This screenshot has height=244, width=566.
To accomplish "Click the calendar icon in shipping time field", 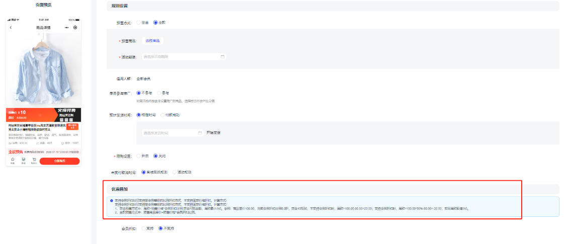I will [200, 133].
